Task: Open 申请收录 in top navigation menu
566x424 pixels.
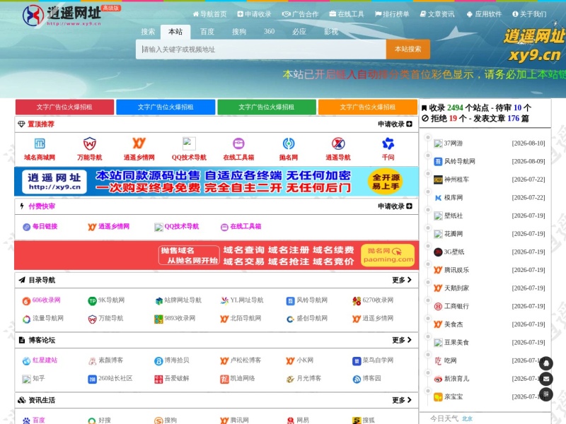Action: coord(254,14)
